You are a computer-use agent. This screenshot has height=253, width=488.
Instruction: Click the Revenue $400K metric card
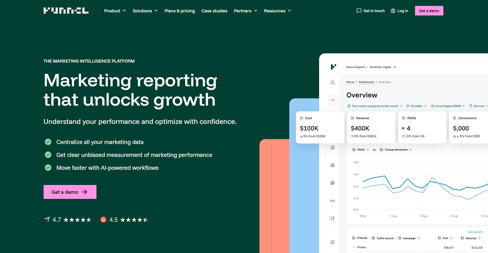click(x=371, y=128)
